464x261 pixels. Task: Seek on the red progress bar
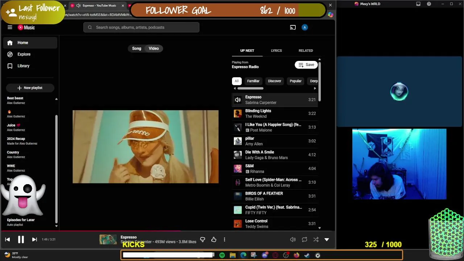[91, 231]
